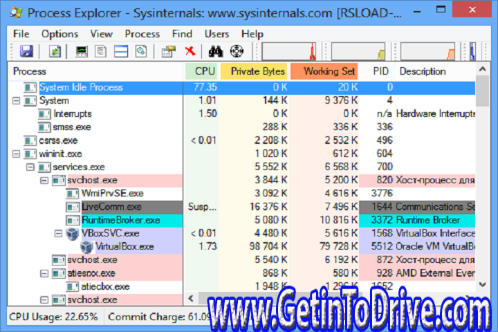Click the vertical scrollbar up arrow
This screenshot has width=498, height=332.
coord(483,69)
